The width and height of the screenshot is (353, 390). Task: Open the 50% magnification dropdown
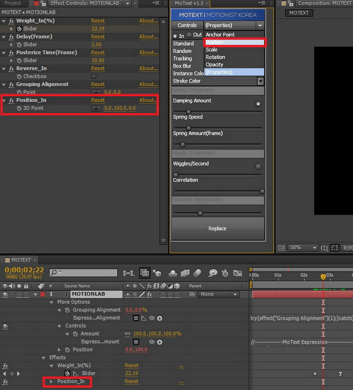click(302, 248)
